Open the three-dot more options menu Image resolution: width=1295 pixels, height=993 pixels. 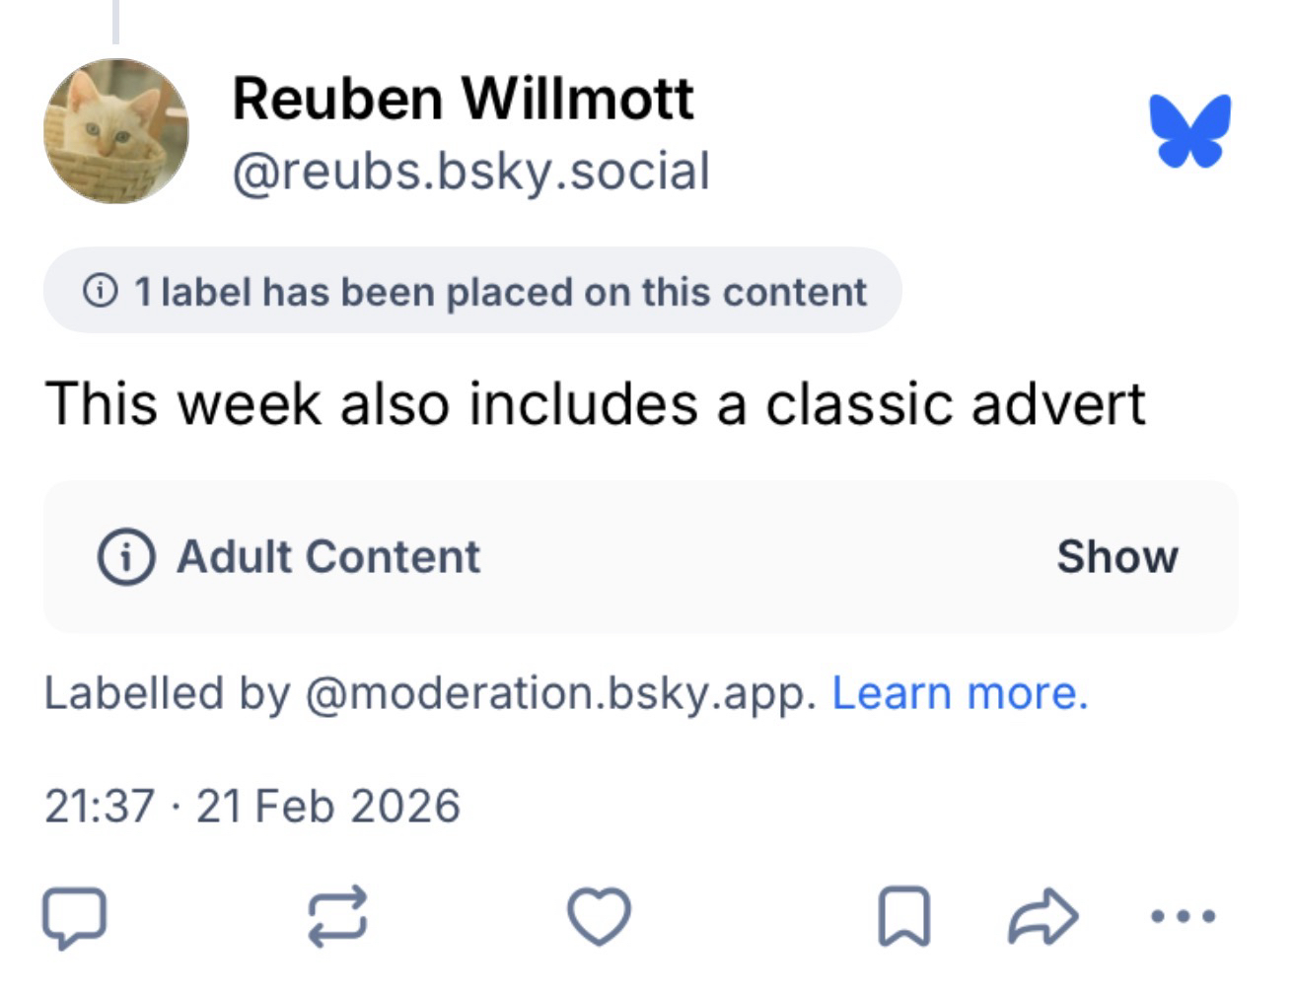[x=1183, y=916]
